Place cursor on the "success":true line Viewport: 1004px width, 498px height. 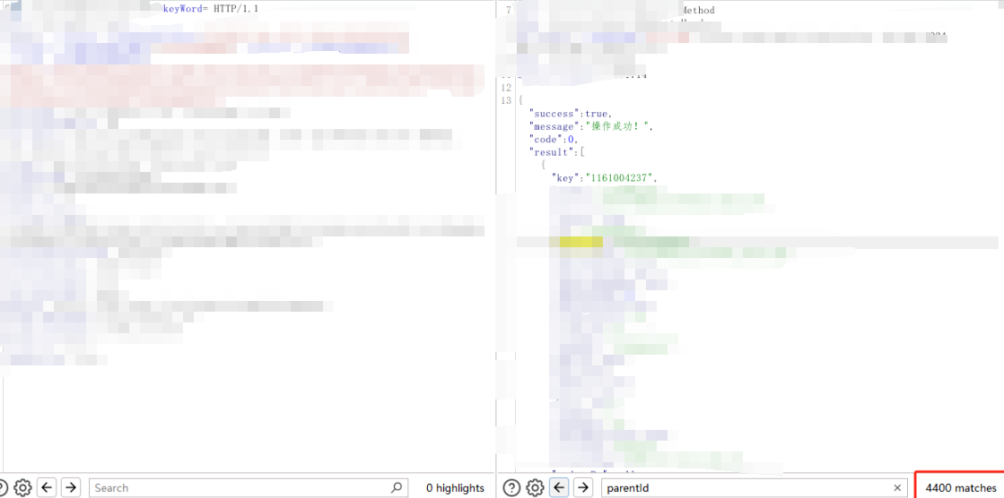[571, 114]
